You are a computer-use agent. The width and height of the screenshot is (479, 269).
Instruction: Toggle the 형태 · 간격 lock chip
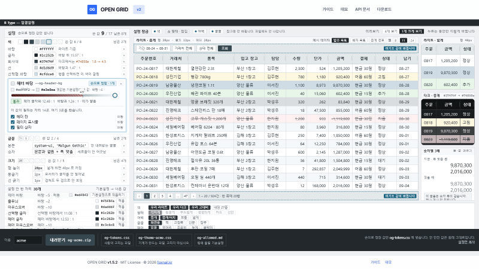click(177, 32)
